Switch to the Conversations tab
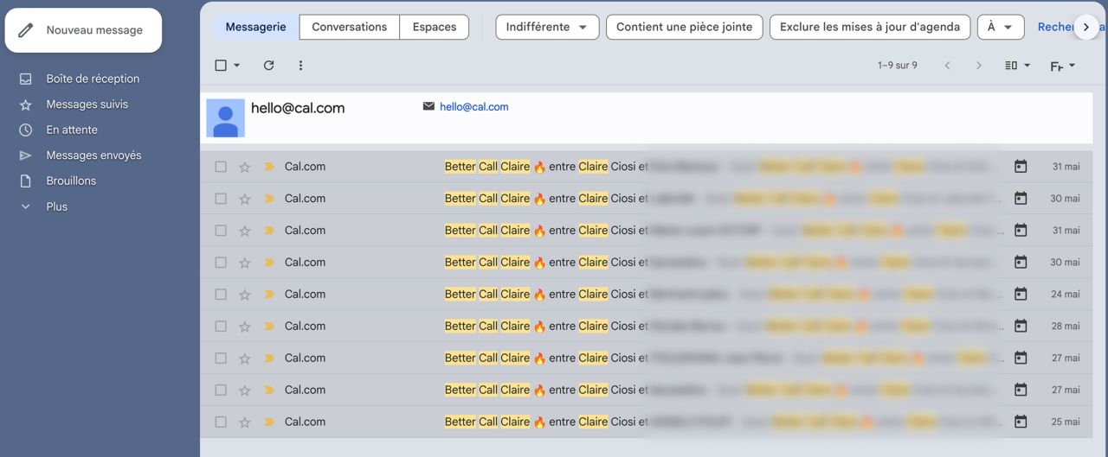This screenshot has width=1108, height=457. tap(349, 27)
